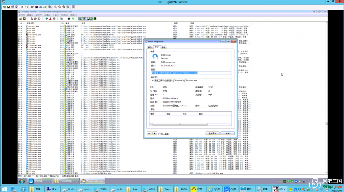Go to next event with down arrow
Image resolution: width=344 pixels, height=192 pixels.
pyautogui.click(x=155, y=134)
